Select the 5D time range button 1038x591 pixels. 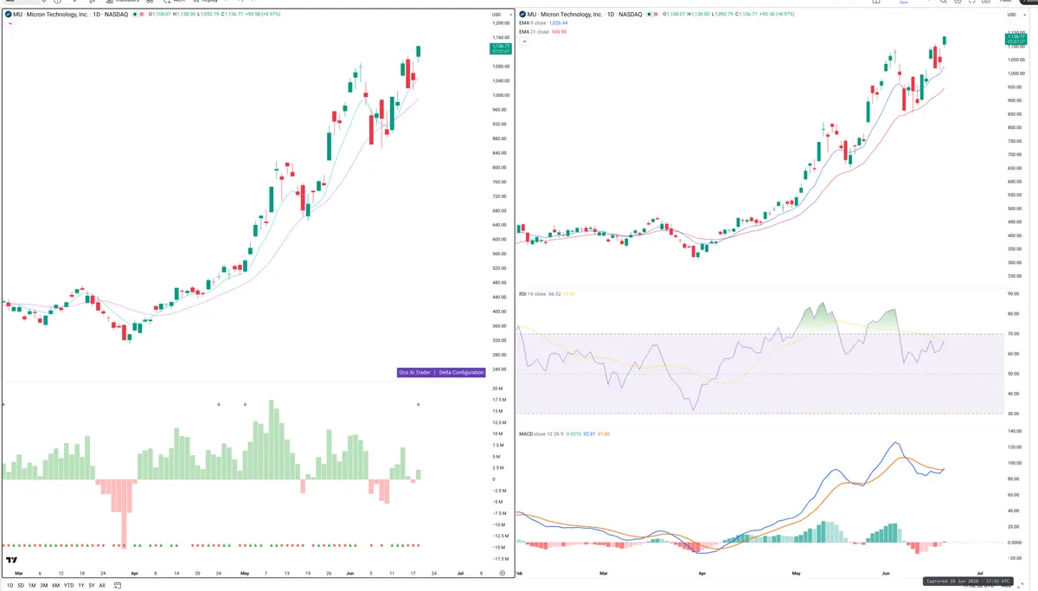[x=21, y=586]
